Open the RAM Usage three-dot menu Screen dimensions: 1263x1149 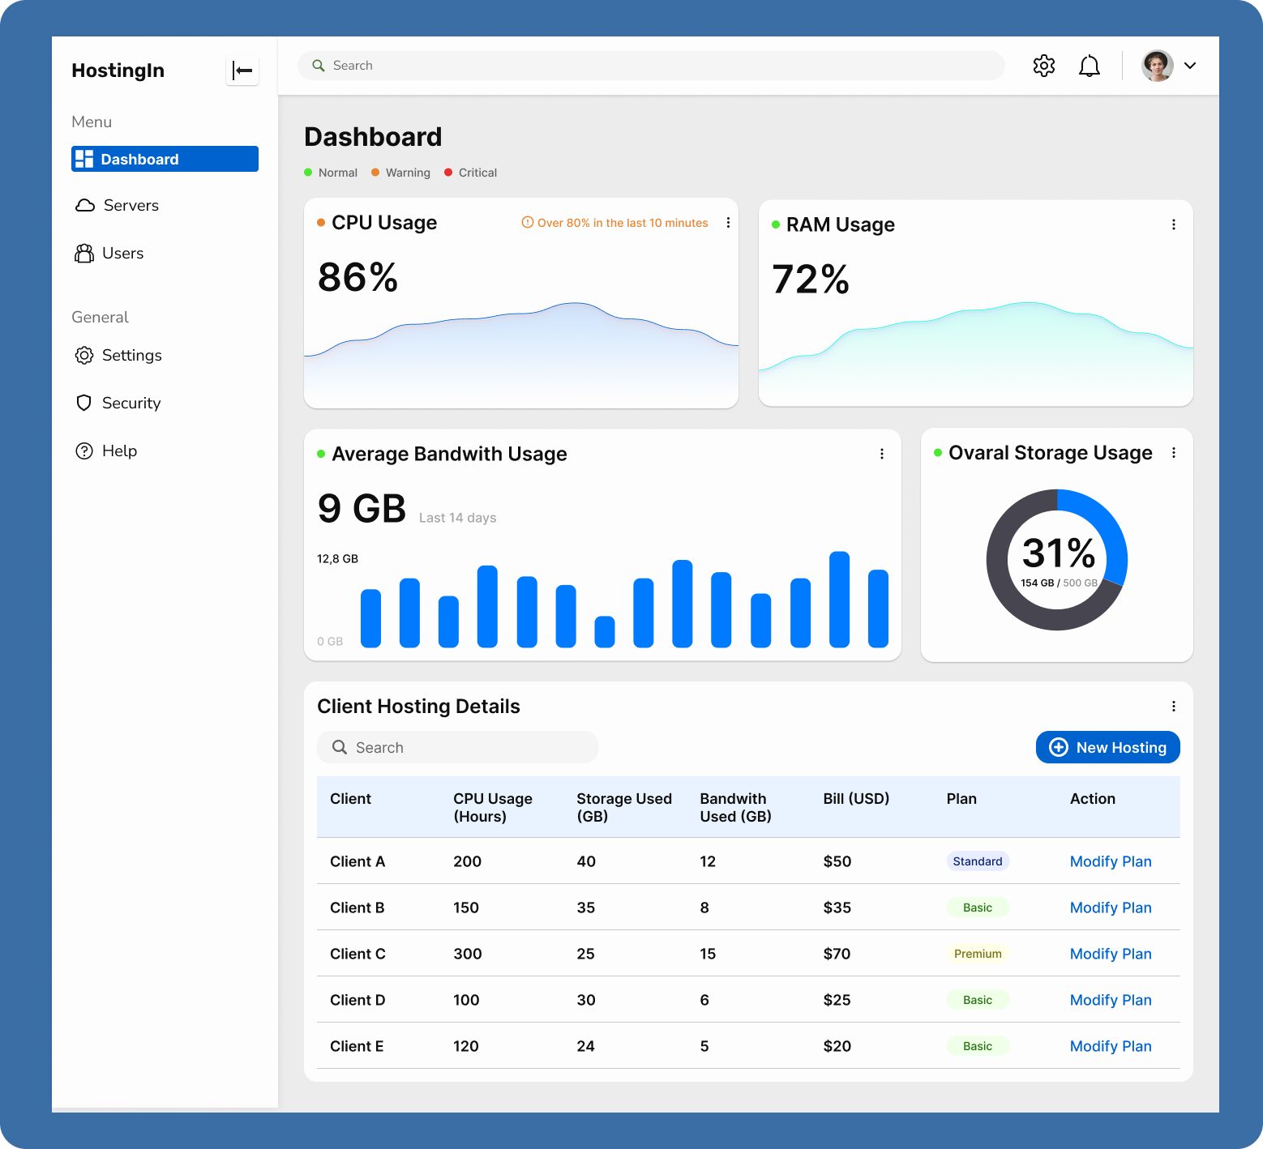1173,224
